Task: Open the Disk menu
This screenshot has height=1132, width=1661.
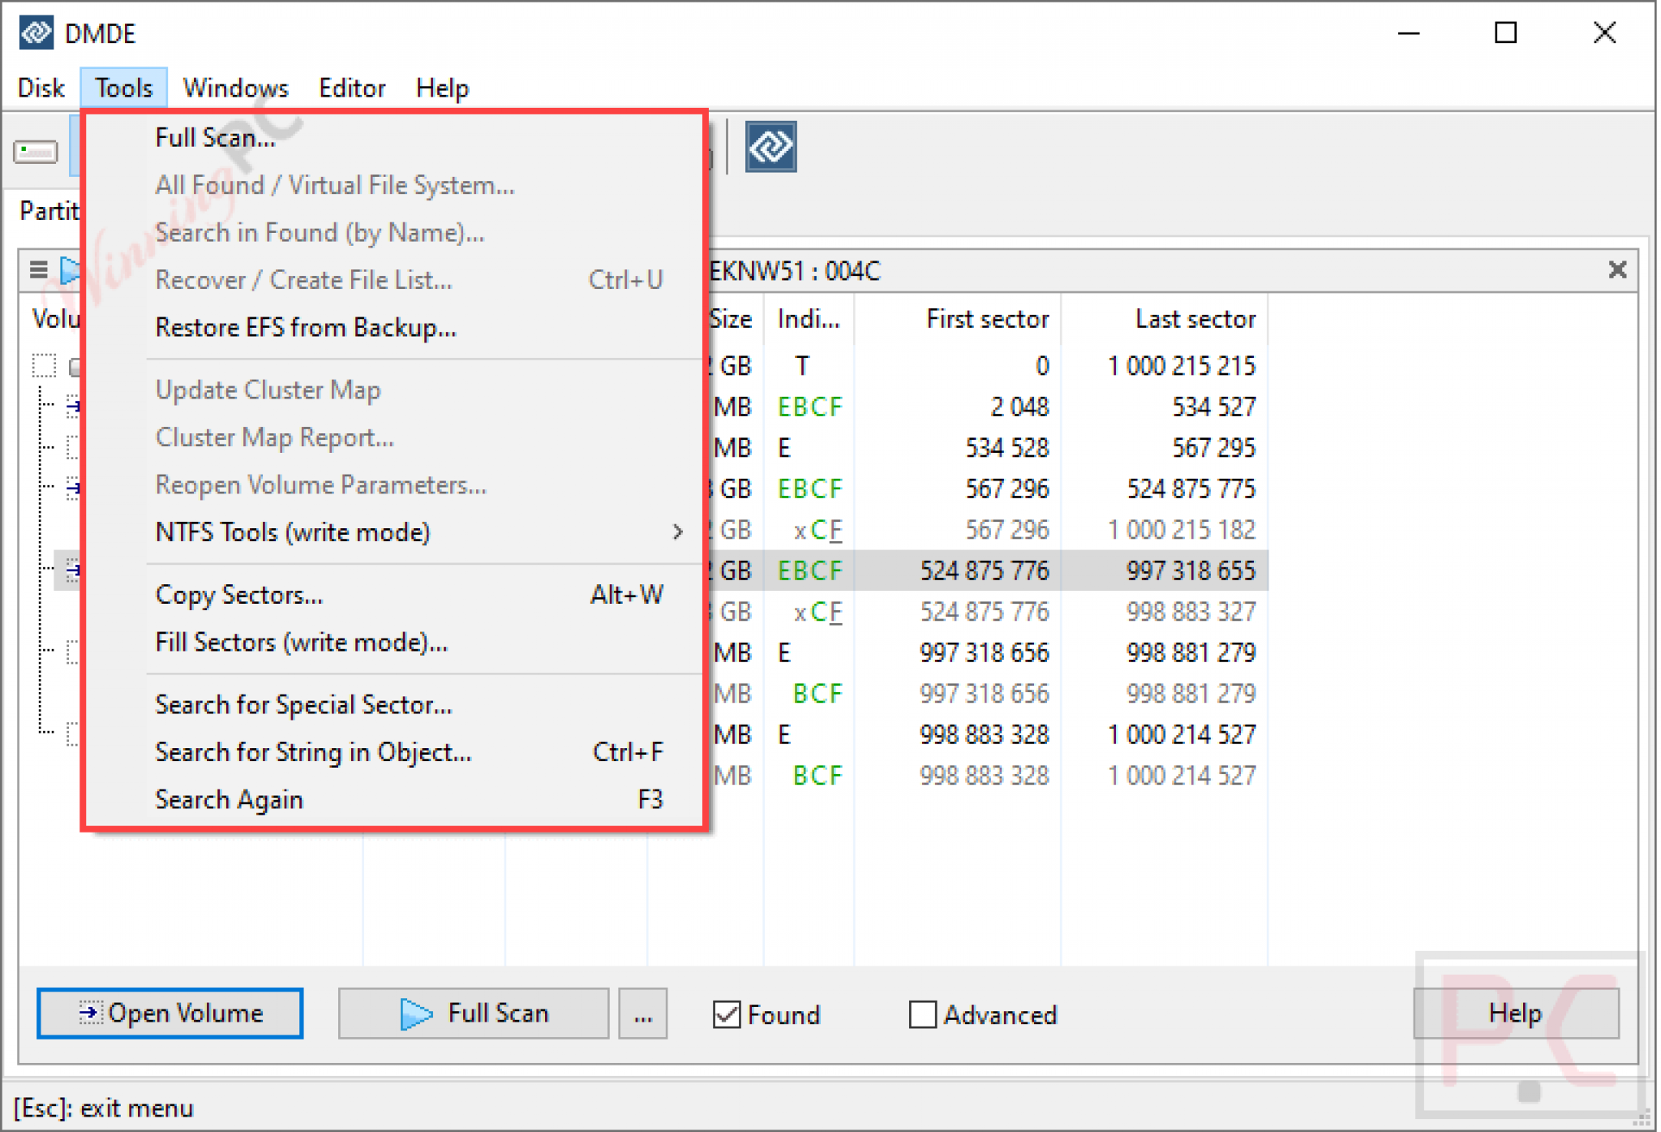Action: pyautogui.click(x=41, y=88)
